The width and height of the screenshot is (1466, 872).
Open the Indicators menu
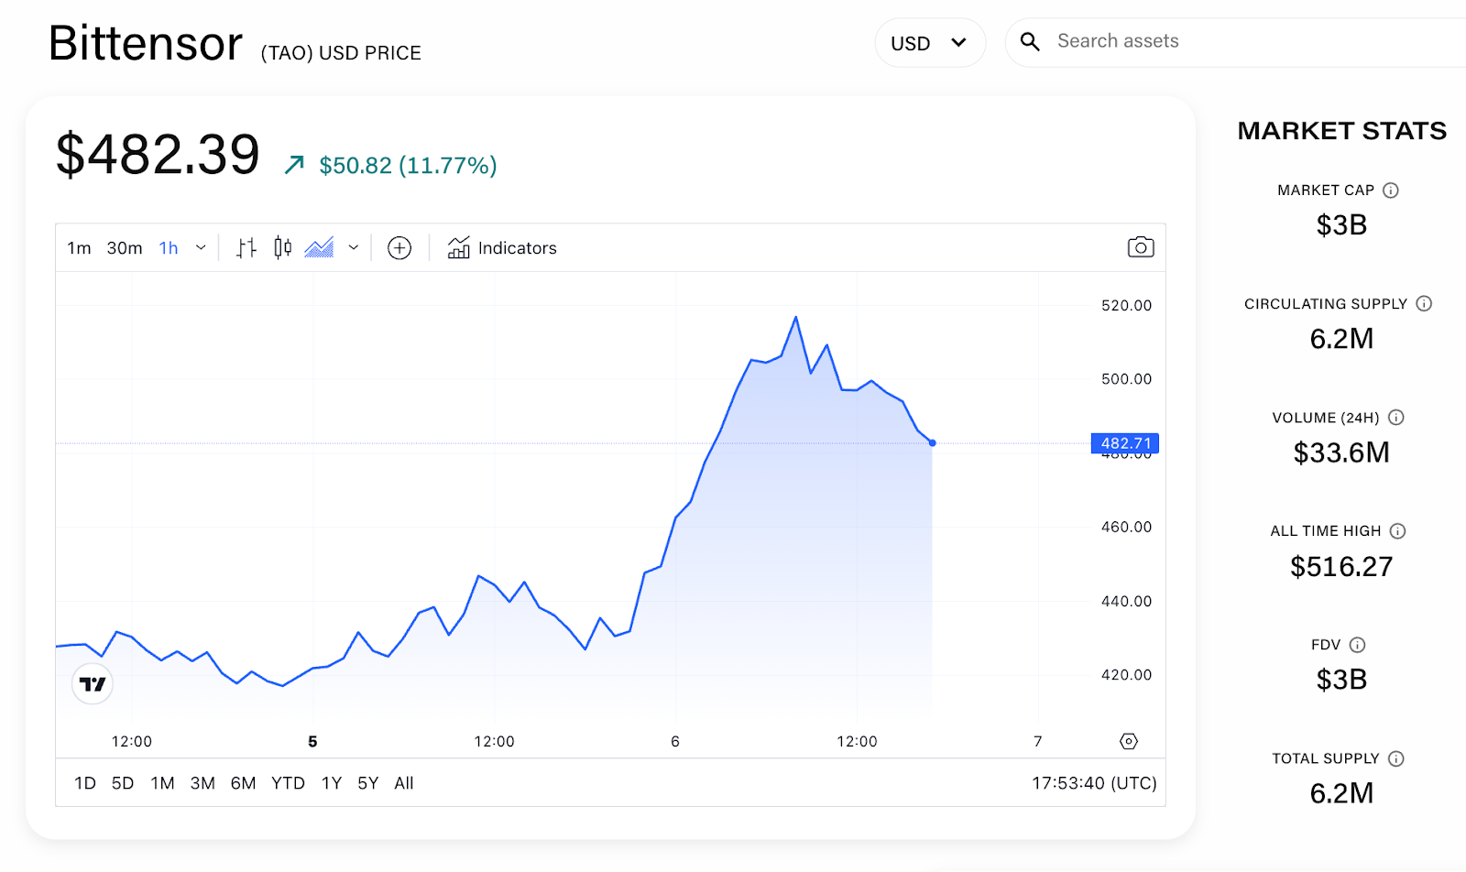tap(502, 248)
